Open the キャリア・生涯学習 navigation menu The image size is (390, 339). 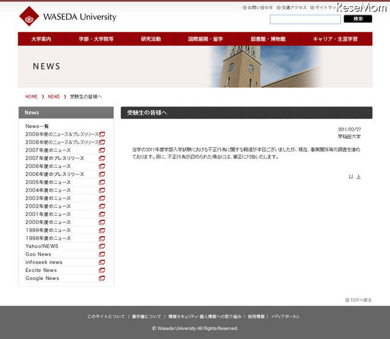pyautogui.click(x=335, y=39)
